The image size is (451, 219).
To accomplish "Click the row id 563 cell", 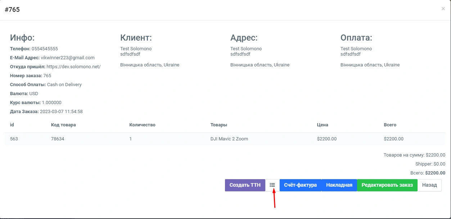I will coord(14,139).
